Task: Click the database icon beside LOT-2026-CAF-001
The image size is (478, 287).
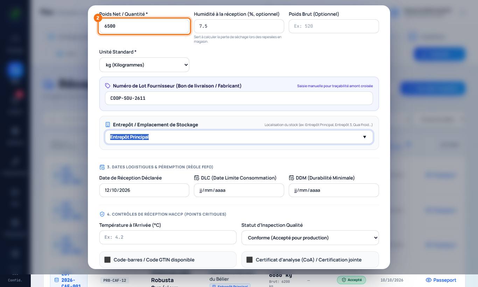Action: pyautogui.click(x=57, y=280)
